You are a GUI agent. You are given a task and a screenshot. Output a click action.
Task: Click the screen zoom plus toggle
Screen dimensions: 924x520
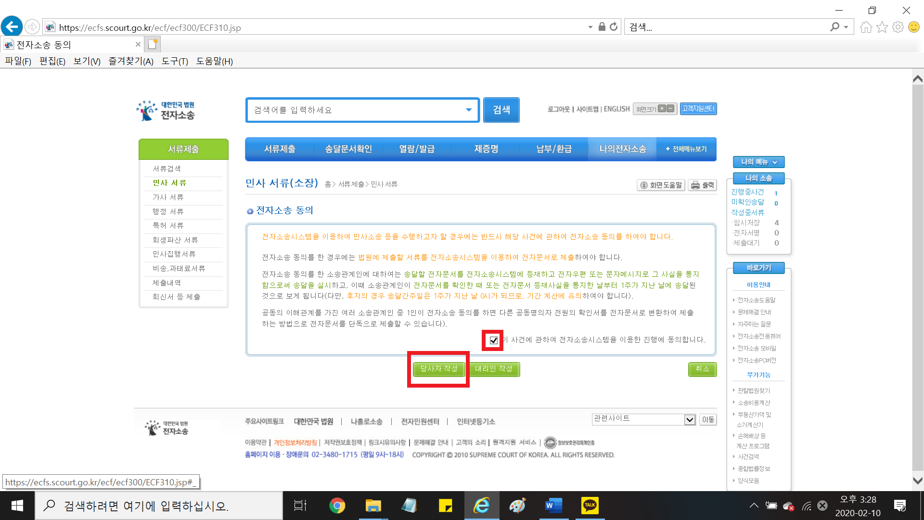tap(662, 109)
